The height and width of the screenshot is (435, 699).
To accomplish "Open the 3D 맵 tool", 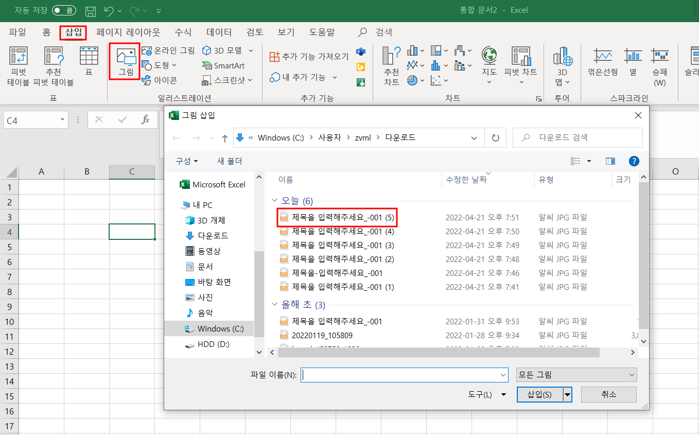I will [x=562, y=65].
